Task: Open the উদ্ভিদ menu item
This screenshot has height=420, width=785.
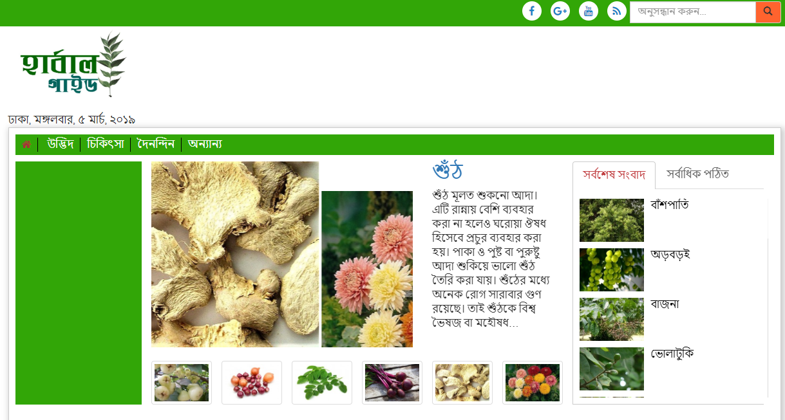Action: click(61, 144)
